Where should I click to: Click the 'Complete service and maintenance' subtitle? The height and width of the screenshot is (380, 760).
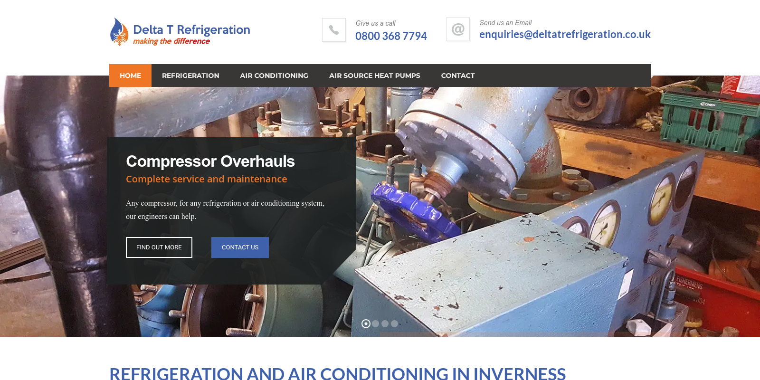(x=207, y=179)
